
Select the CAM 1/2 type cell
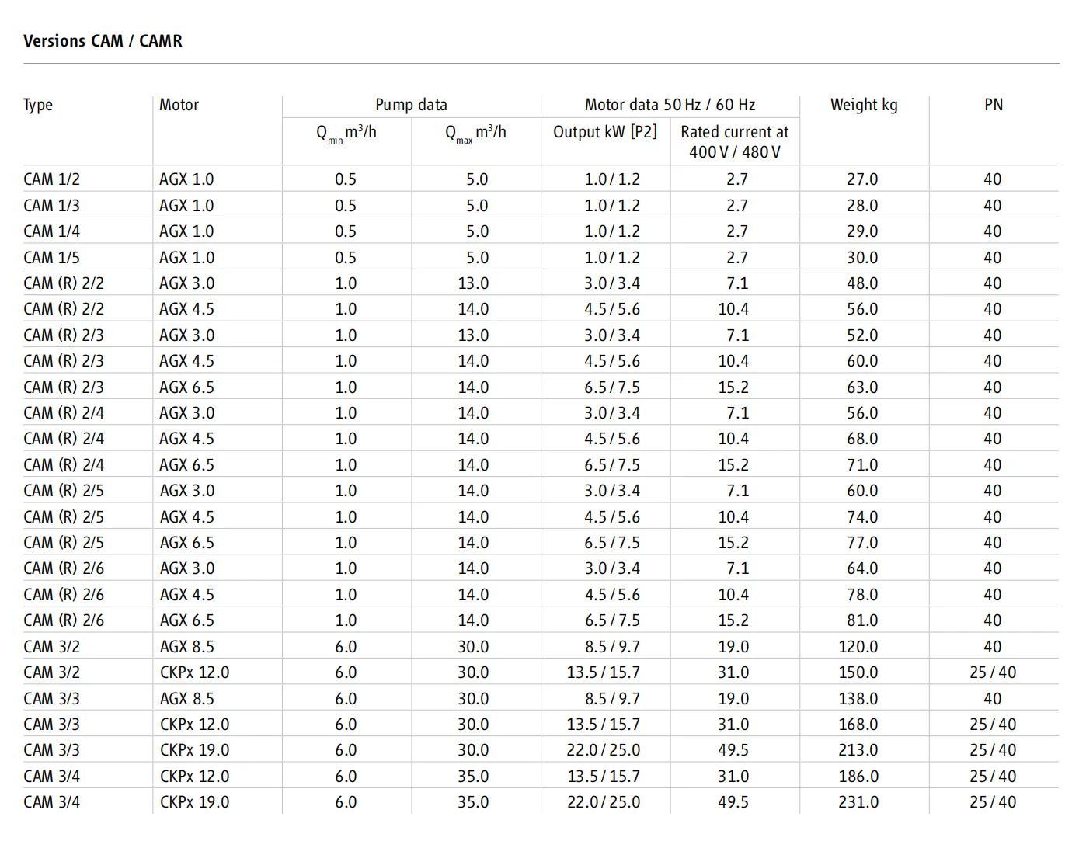pos(51,179)
